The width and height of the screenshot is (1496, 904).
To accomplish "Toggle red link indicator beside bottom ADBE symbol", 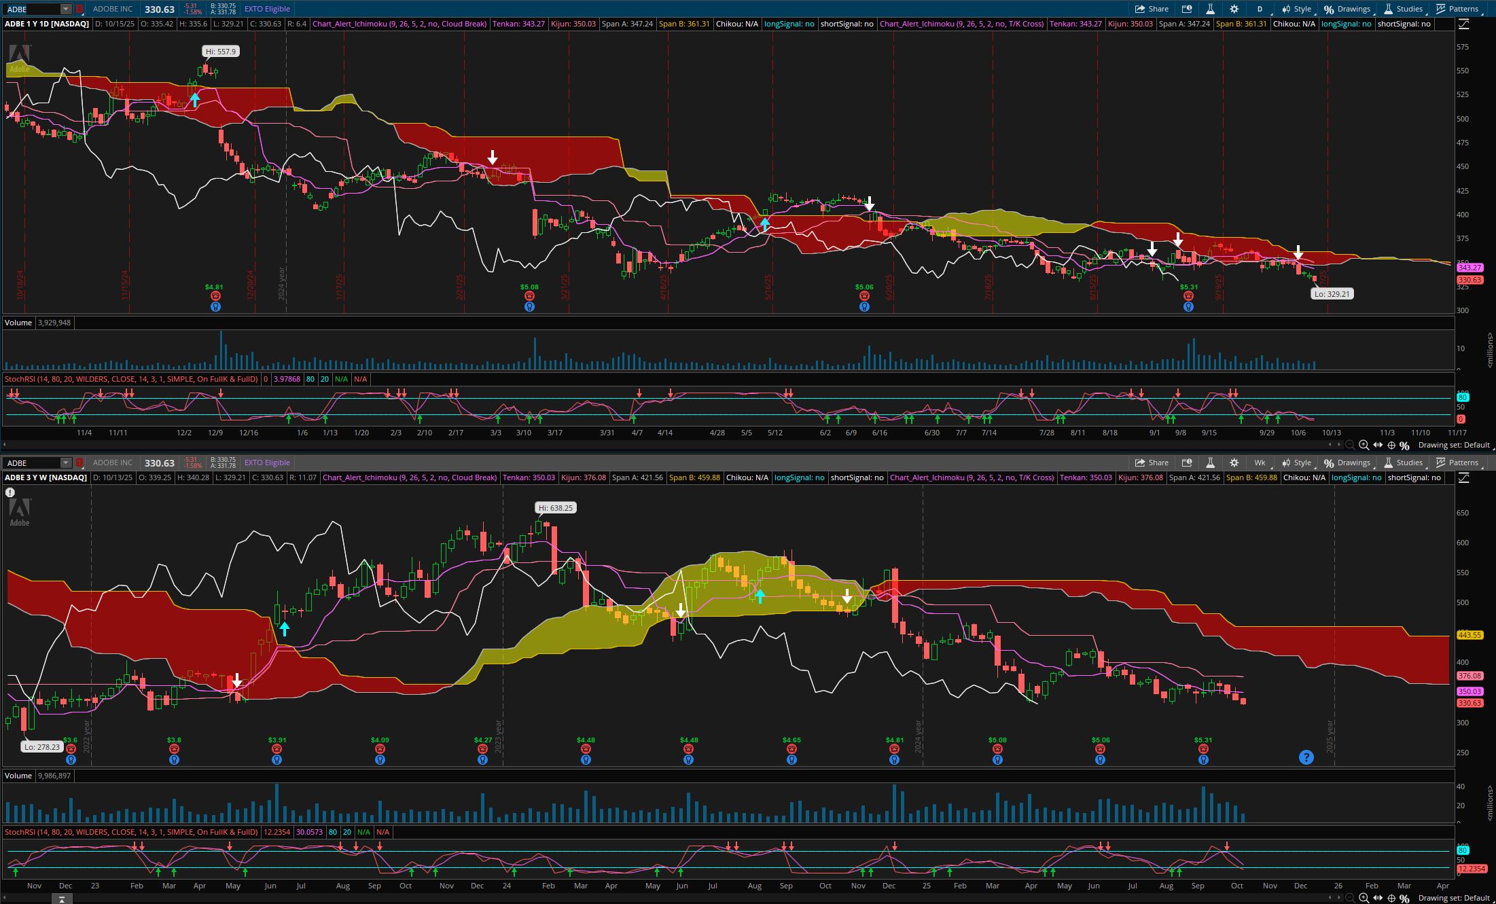I will pyautogui.click(x=79, y=463).
